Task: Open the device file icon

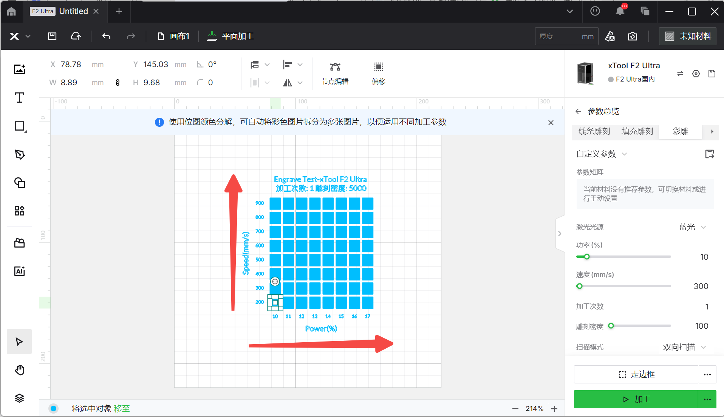Action: point(712,74)
